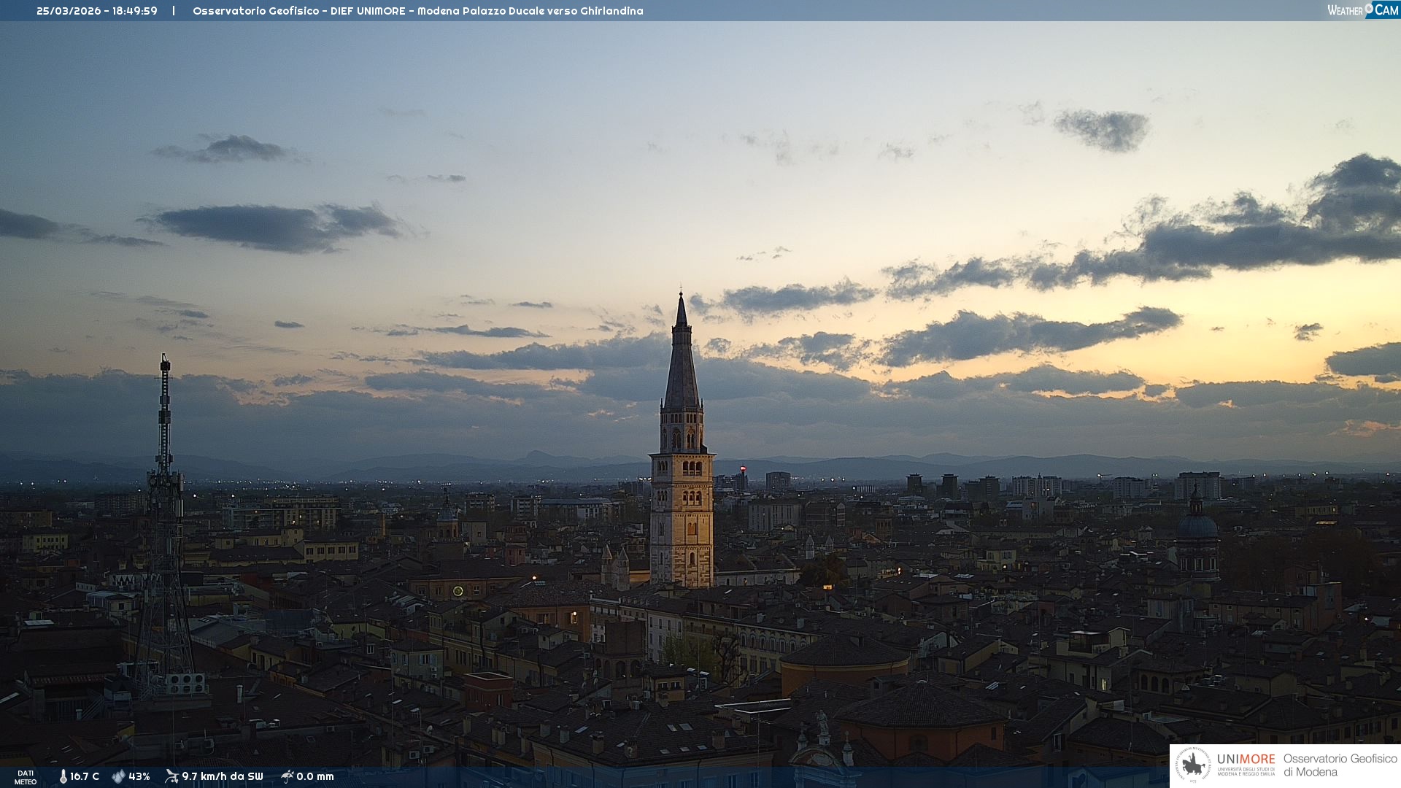Image resolution: width=1401 pixels, height=788 pixels.
Task: Click the illuminated round clock face
Action: pyautogui.click(x=458, y=591)
